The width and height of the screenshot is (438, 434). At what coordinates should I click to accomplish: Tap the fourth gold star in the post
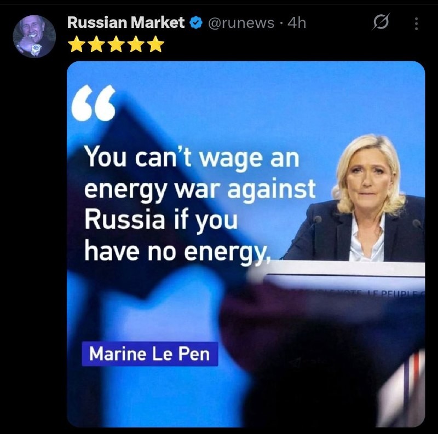[136, 44]
